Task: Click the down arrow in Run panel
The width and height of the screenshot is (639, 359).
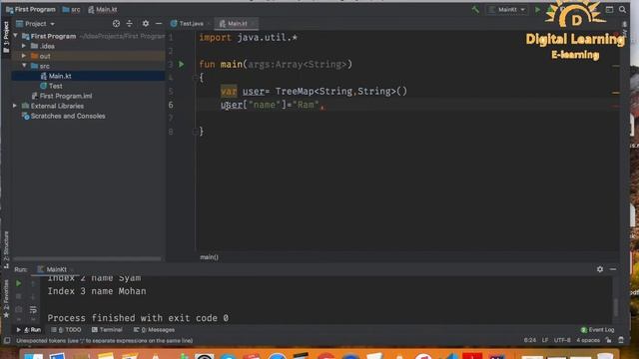Action: pos(33,296)
